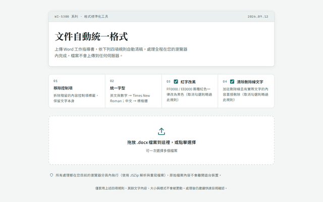Uncheck the 清除刪除線文字 rule checkbox

coord(232,82)
